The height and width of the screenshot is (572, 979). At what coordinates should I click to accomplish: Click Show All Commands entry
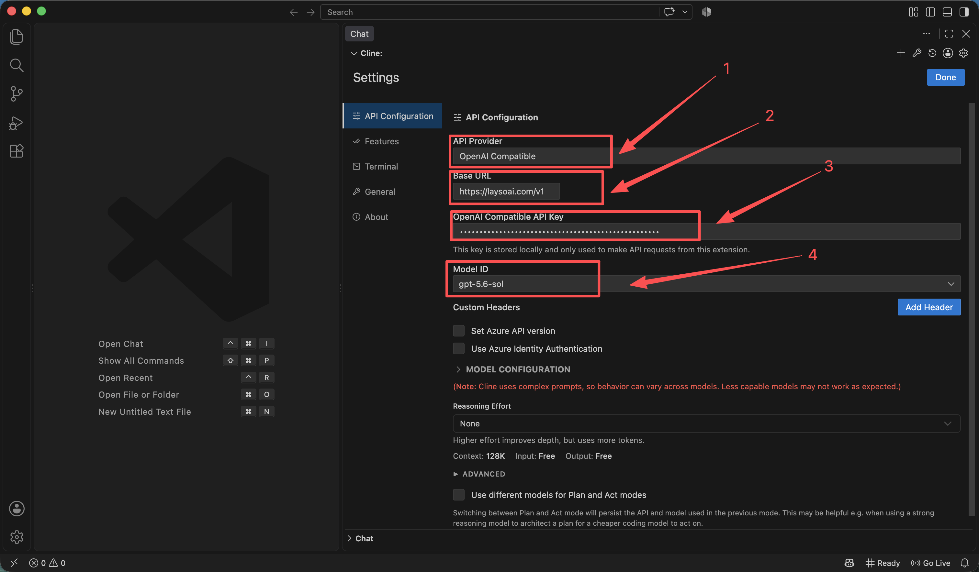pos(141,360)
